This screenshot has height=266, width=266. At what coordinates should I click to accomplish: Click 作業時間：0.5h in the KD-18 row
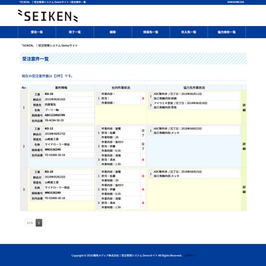point(111,194)
